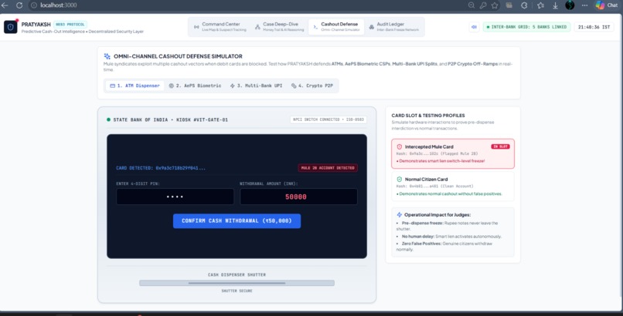Click the 4-digit PIN input field
Image resolution: width=623 pixels, height=316 pixels.
[x=175, y=197]
